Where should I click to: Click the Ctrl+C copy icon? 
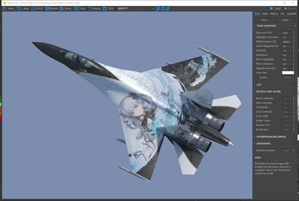pyautogui.click(x=33, y=9)
